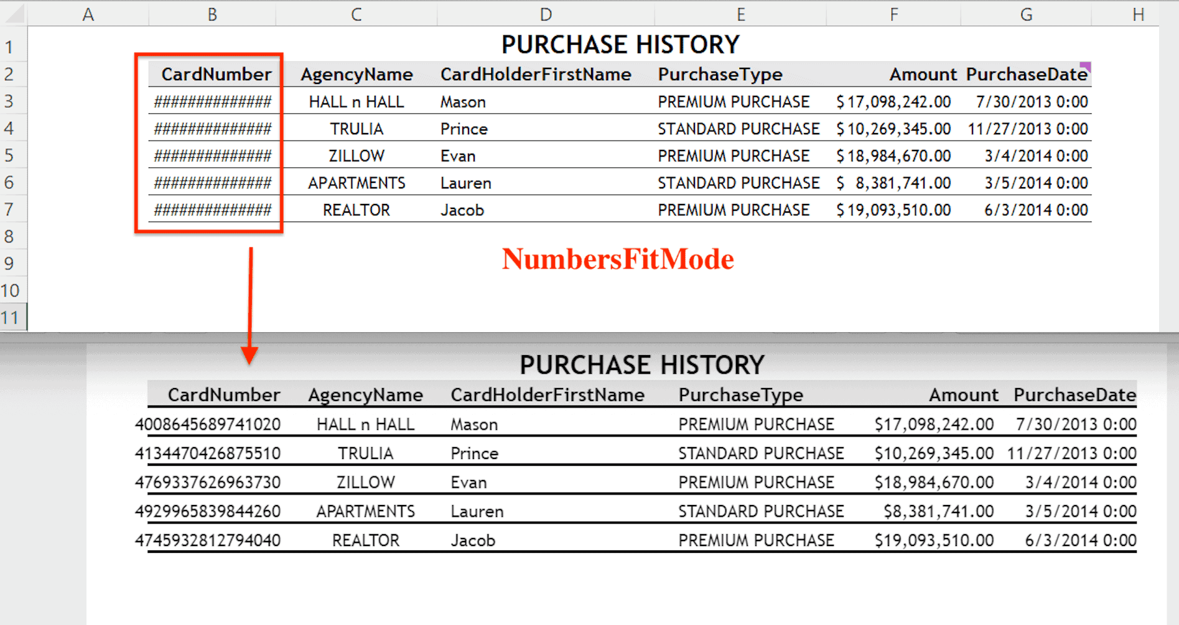Select the Amount header cell in spreadsheet
The image size is (1179, 625).
893,74
